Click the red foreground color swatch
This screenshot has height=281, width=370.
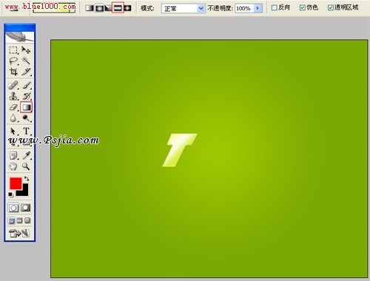click(x=16, y=183)
